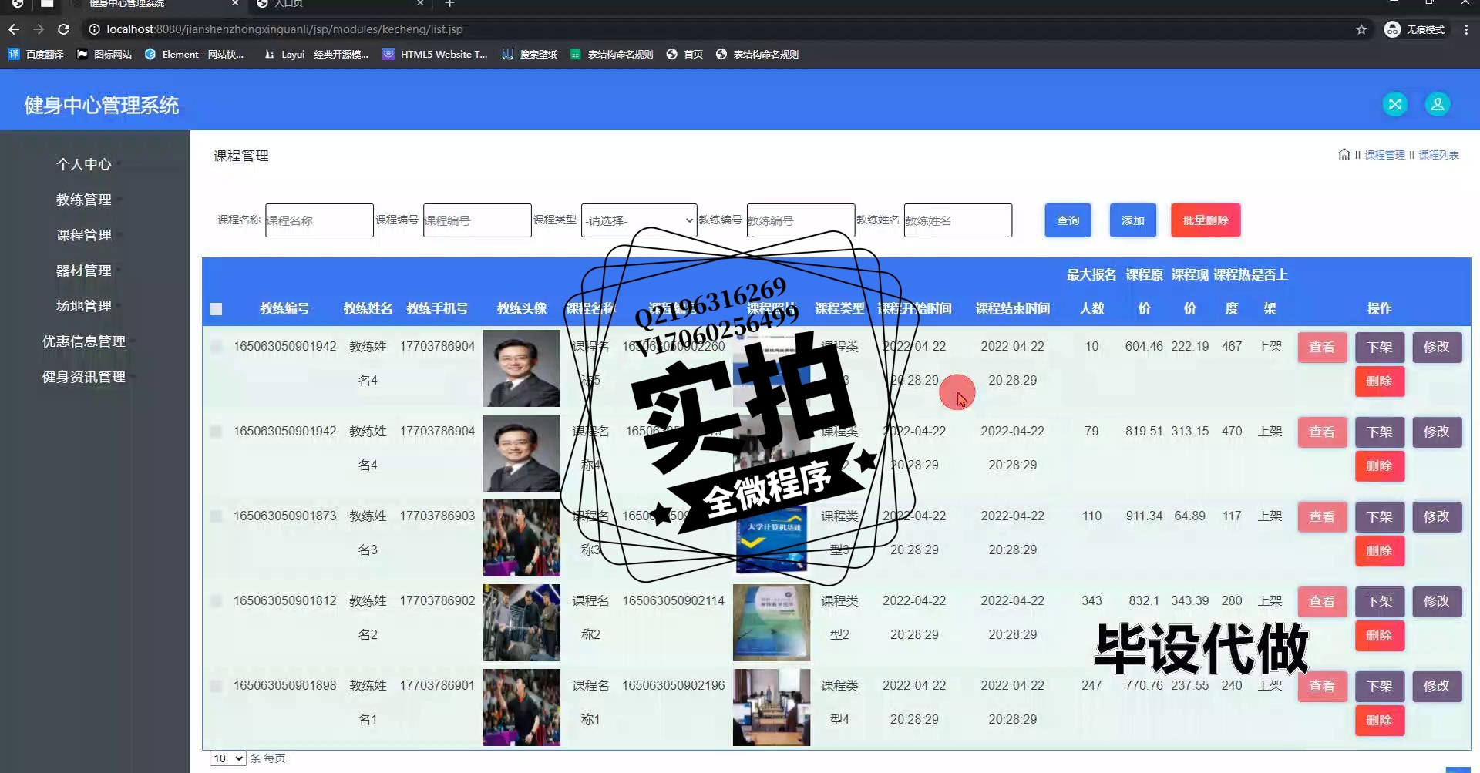The image size is (1480, 773).
Task: Click 修改 for row with 人数 110
Action: click(1437, 517)
